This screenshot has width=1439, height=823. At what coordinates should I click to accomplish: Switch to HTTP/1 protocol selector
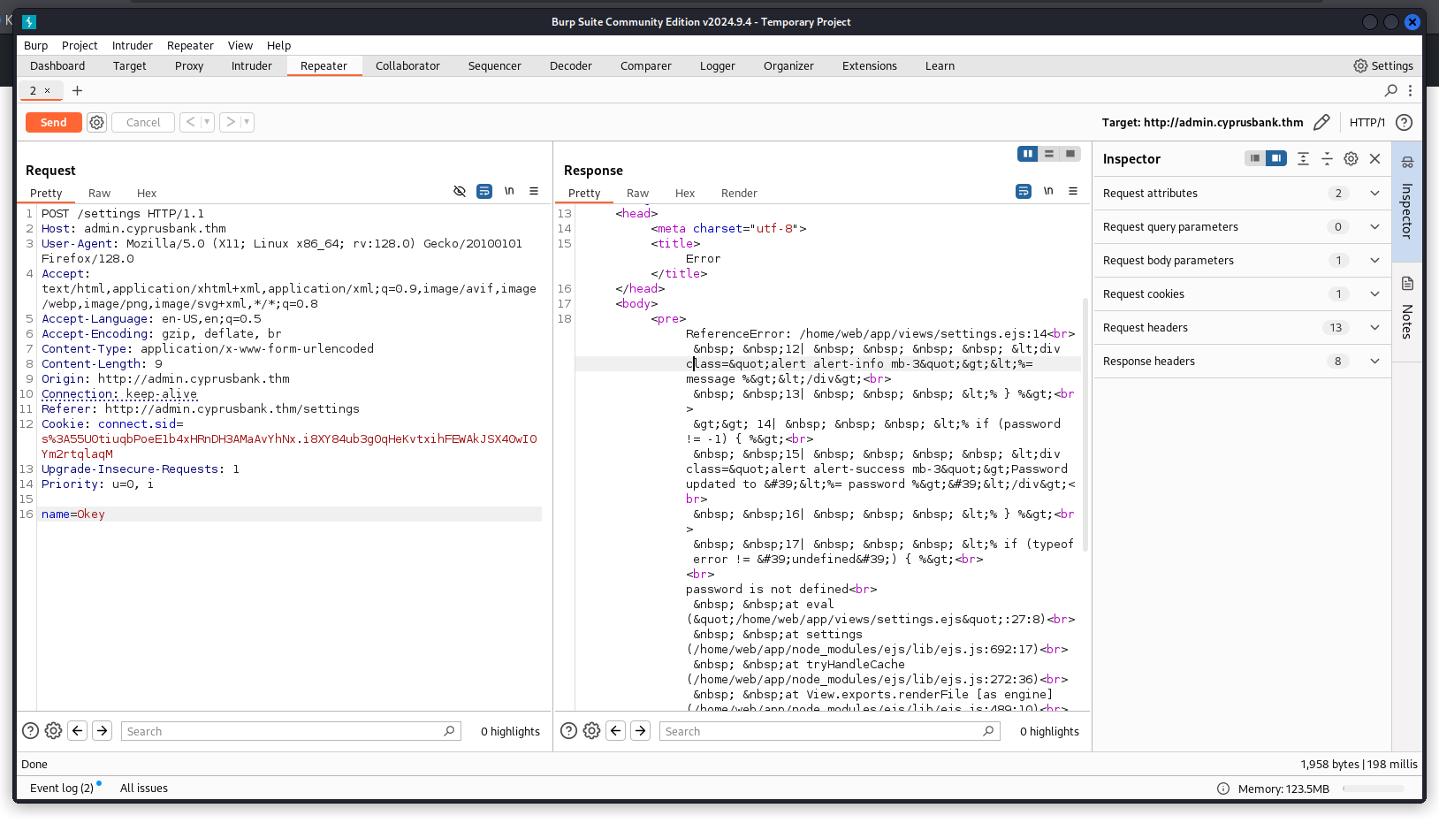1367,122
